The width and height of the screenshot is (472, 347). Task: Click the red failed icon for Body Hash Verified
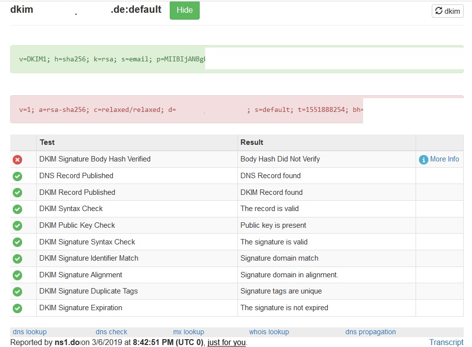tap(18, 160)
